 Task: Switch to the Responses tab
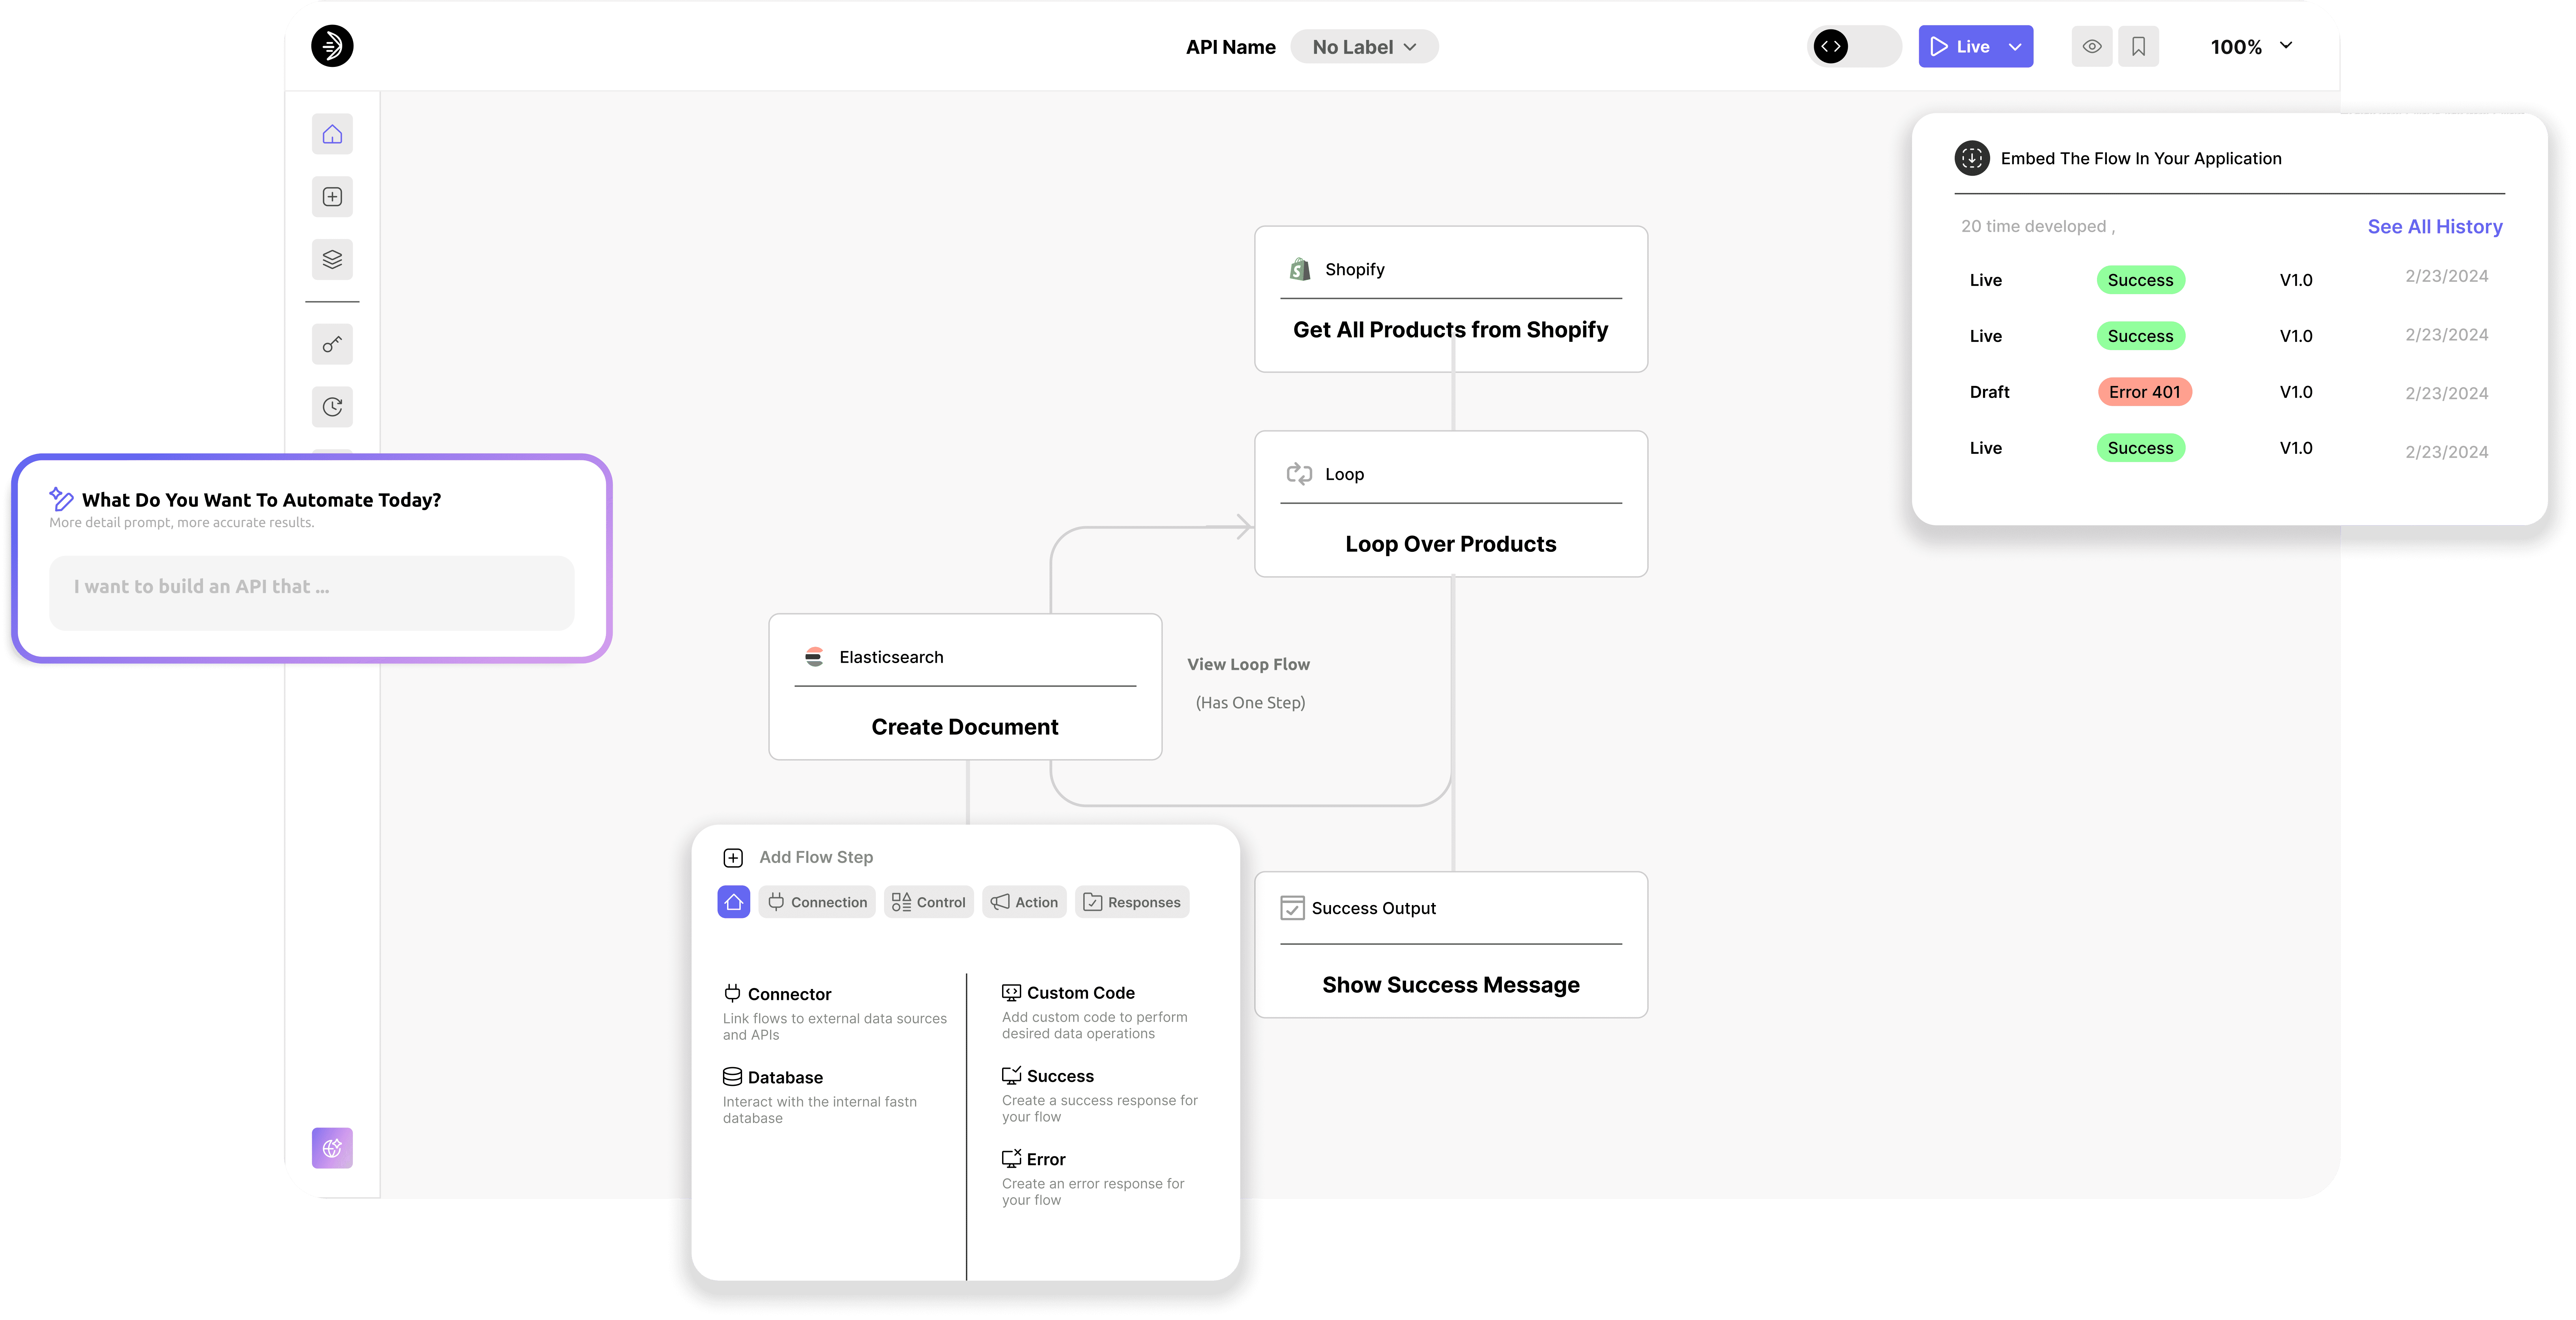click(x=1132, y=902)
